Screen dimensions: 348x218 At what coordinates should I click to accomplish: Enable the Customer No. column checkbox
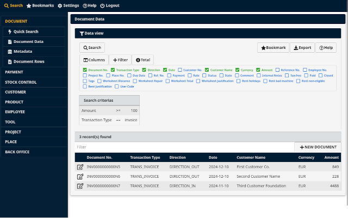tap(180, 70)
